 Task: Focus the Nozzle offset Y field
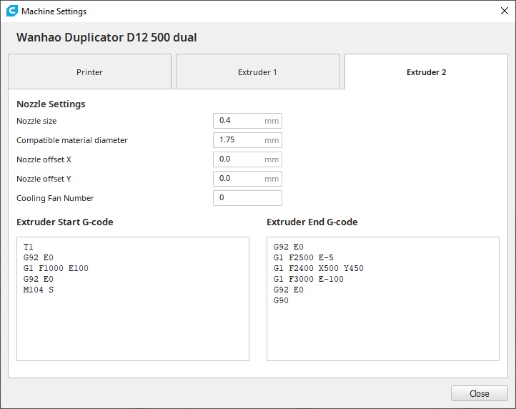pyautogui.click(x=247, y=179)
